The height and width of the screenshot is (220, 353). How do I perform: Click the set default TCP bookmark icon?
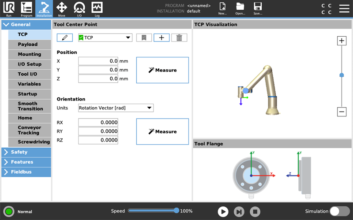pyautogui.click(x=143, y=38)
